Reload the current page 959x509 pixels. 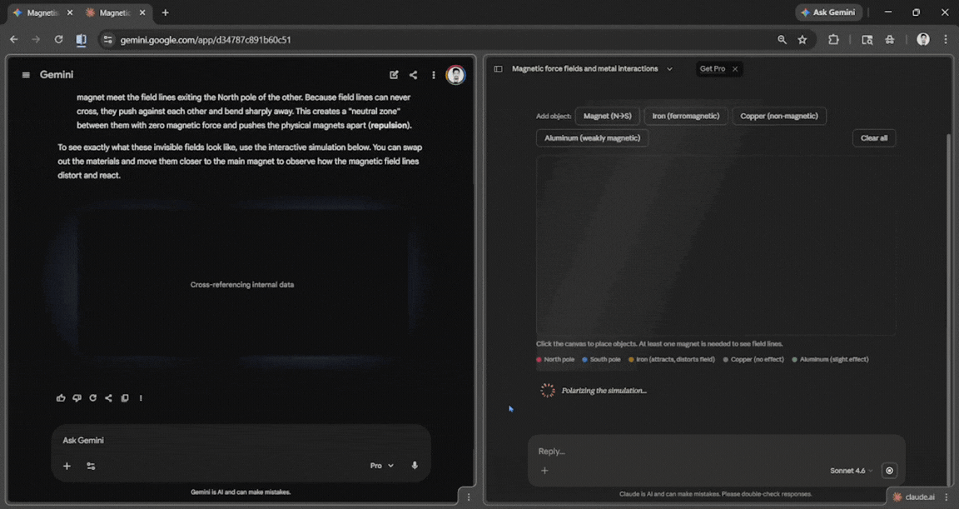(58, 40)
